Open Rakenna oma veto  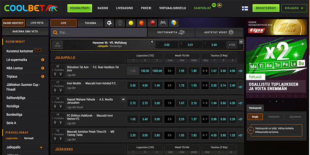coord(25,32)
